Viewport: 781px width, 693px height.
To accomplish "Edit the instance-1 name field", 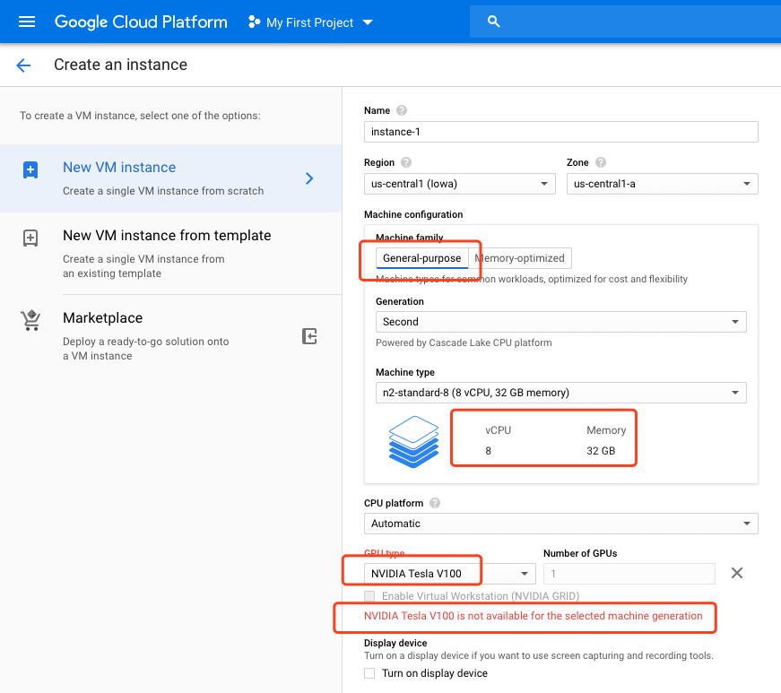I will [560, 132].
